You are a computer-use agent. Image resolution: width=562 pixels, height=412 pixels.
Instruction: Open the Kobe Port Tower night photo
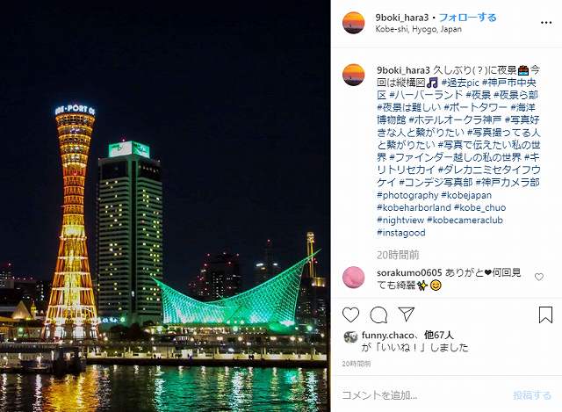pos(165,206)
